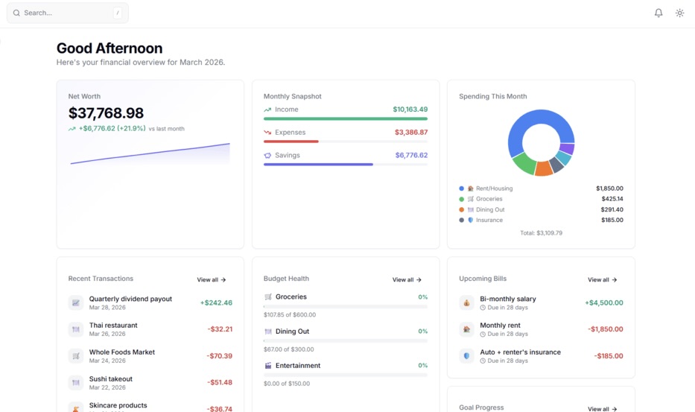Viewport: 695px width, 412px height.
Task: Open View all in Goal Progress
Action: point(602,408)
